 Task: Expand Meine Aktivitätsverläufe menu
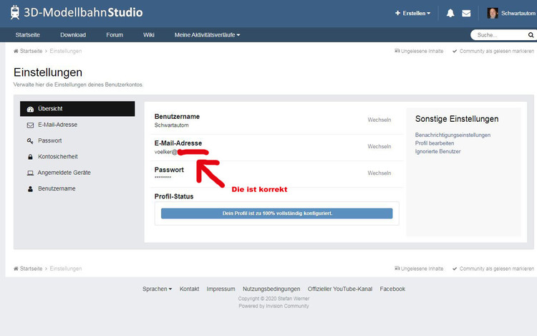207,34
